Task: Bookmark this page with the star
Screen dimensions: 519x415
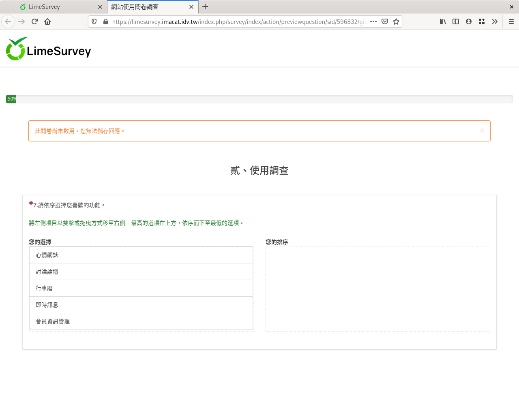Action: point(396,21)
